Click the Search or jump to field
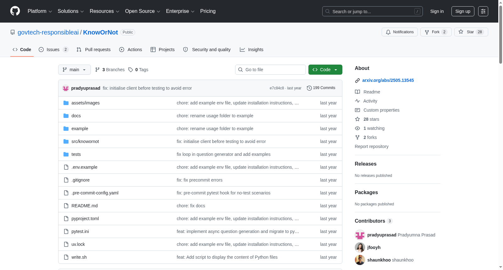Viewport: 503px width, 270px height. [x=373, y=11]
